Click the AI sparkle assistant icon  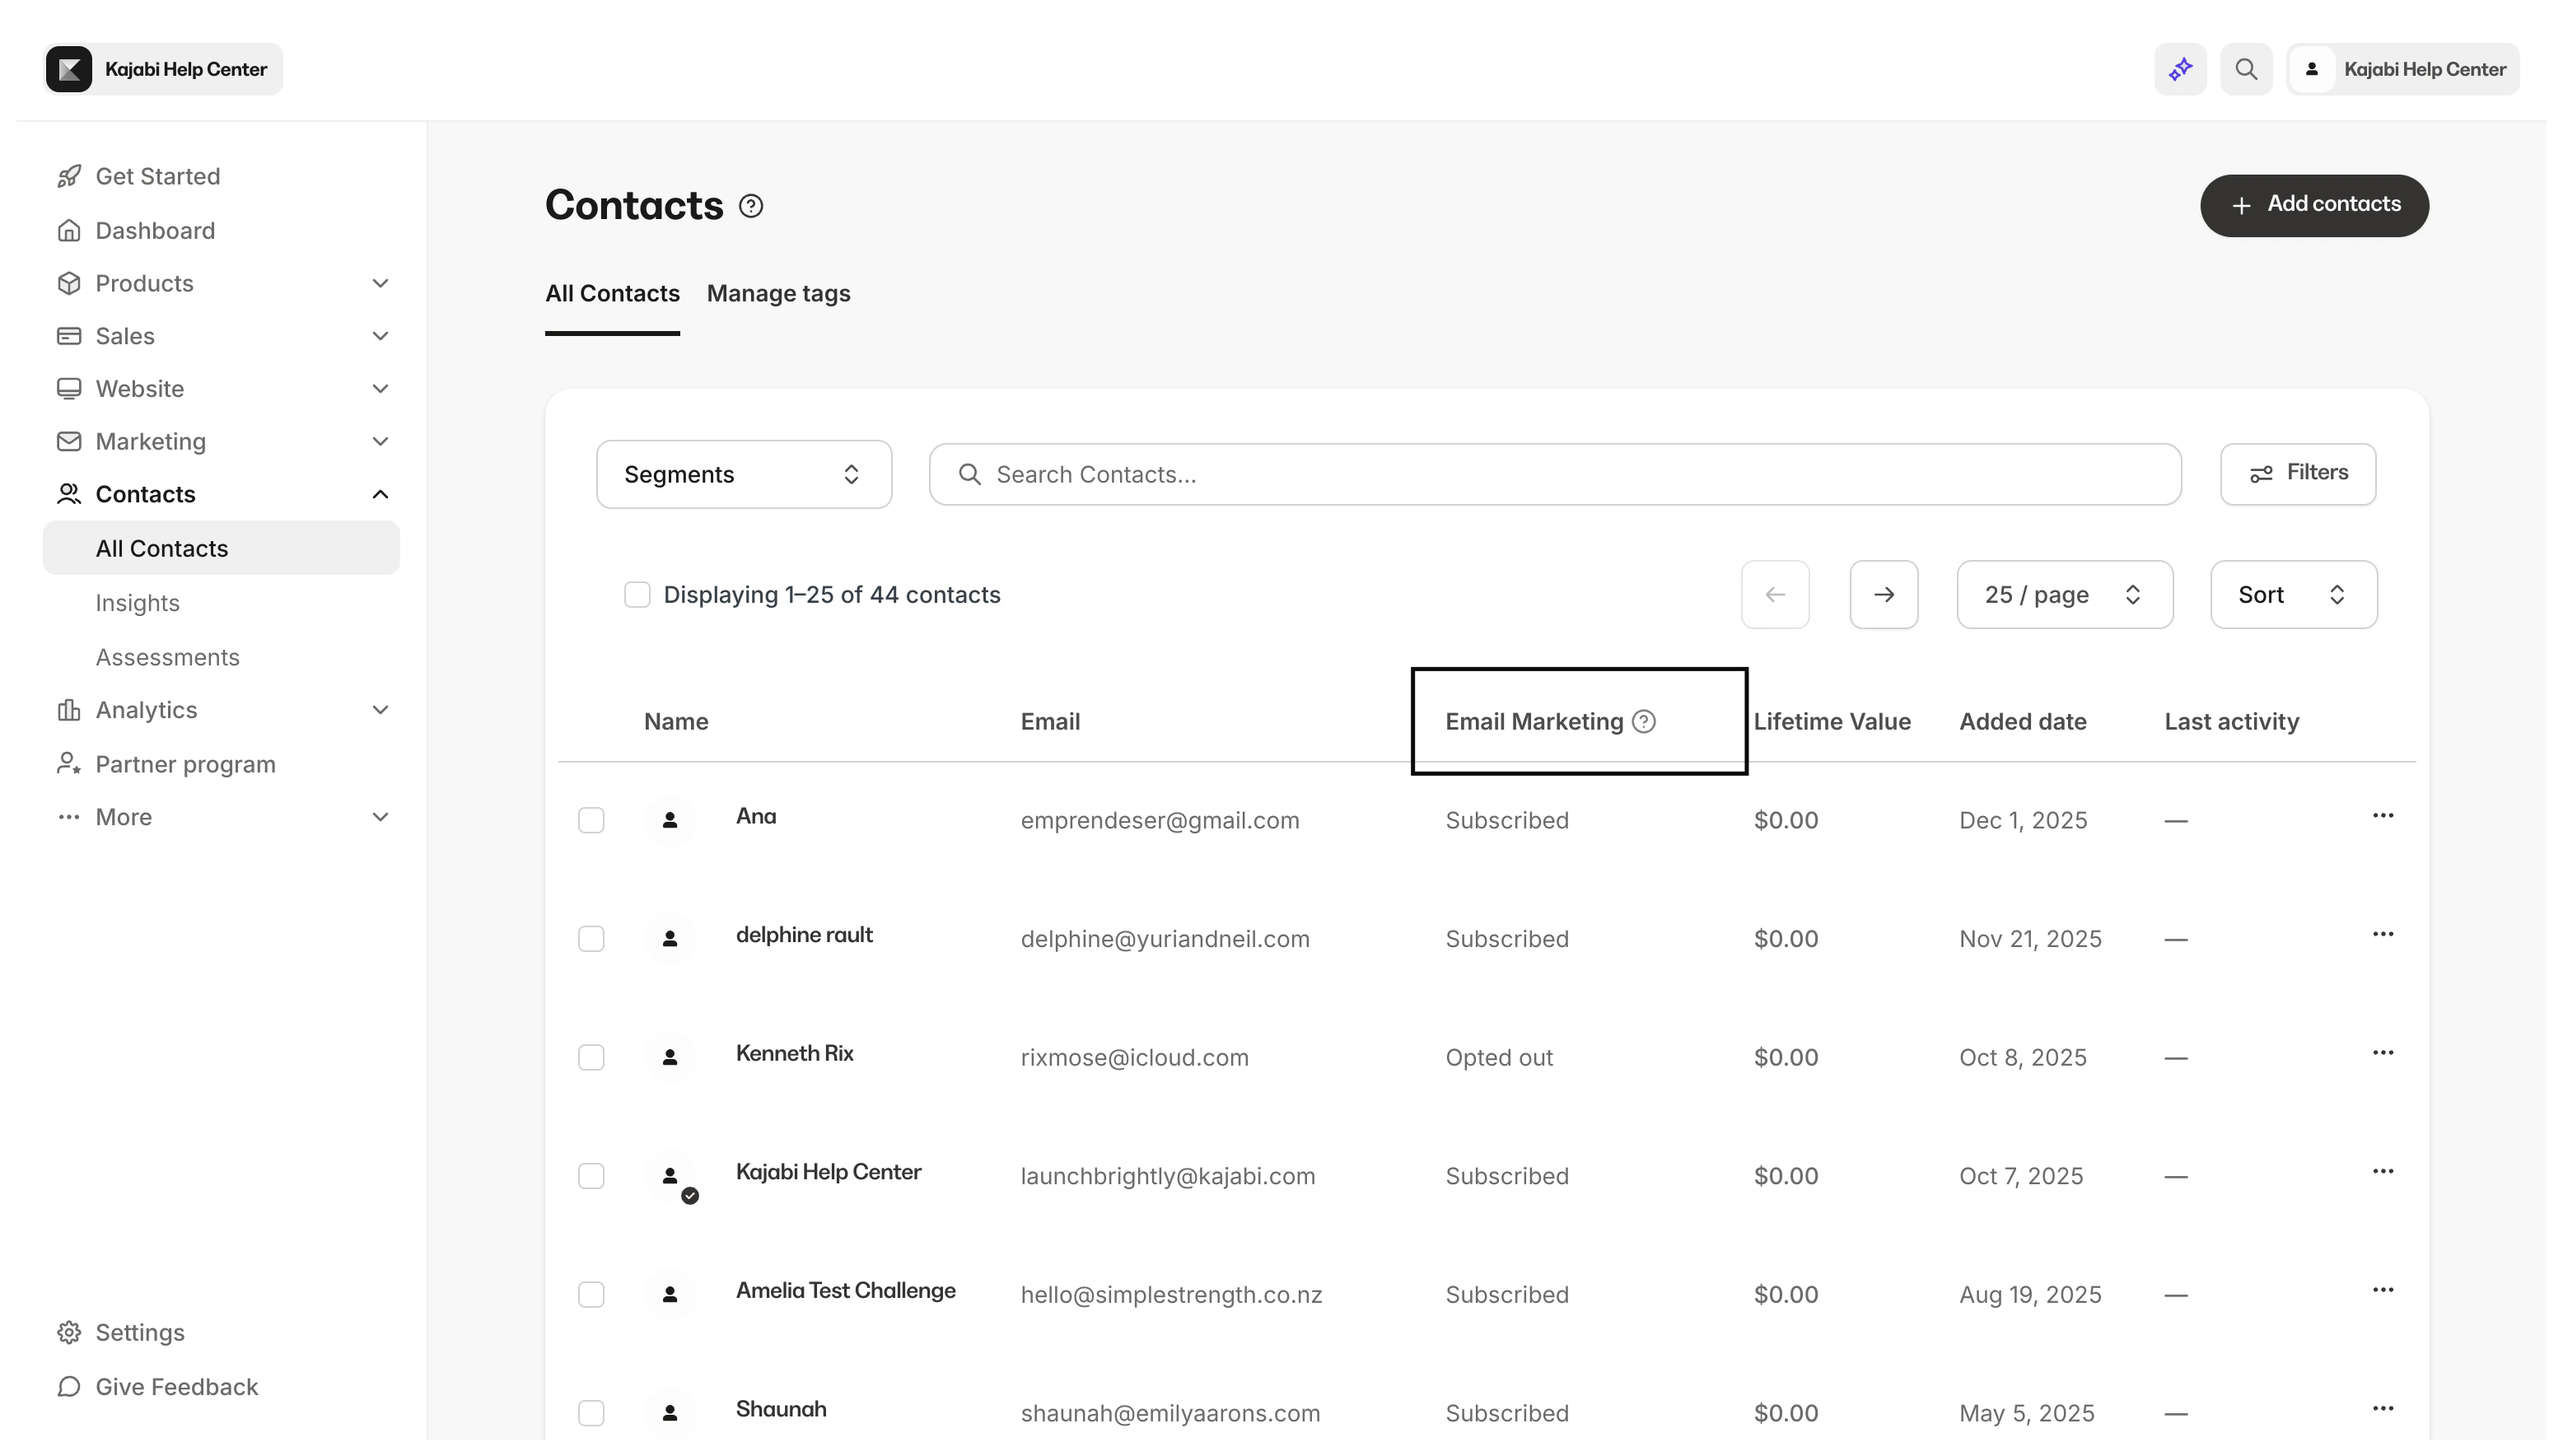(x=2180, y=69)
